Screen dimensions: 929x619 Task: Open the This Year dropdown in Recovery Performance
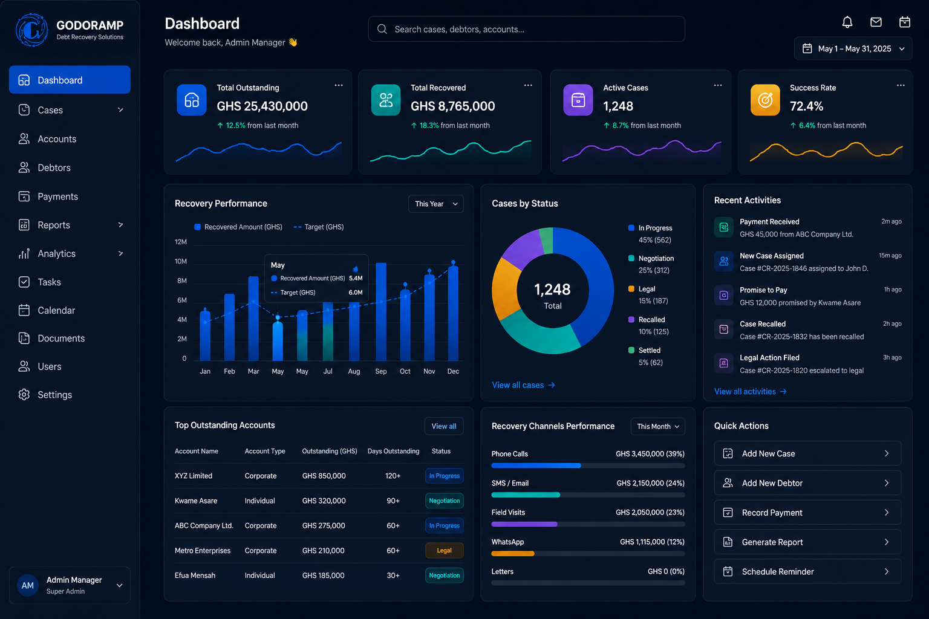(x=436, y=204)
